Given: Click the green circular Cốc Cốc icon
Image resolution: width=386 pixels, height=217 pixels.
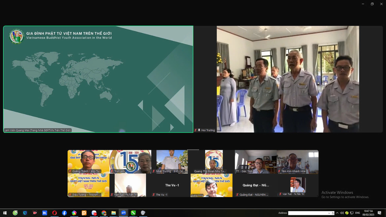Looking at the screenshot, I should 15,213.
